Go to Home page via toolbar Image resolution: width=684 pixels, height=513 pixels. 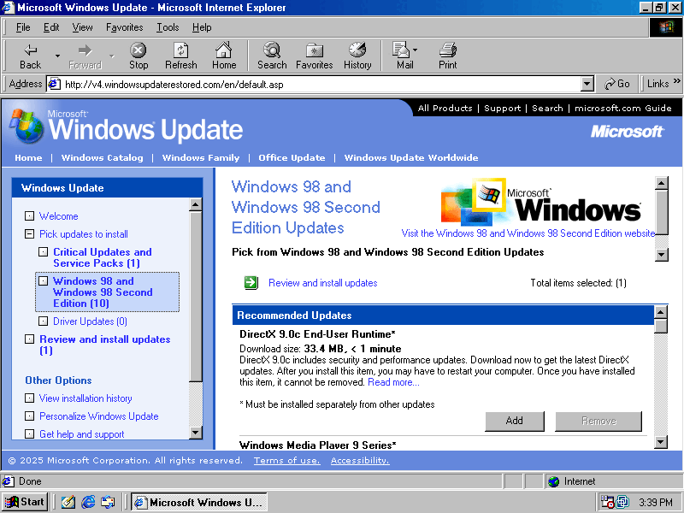click(x=224, y=56)
